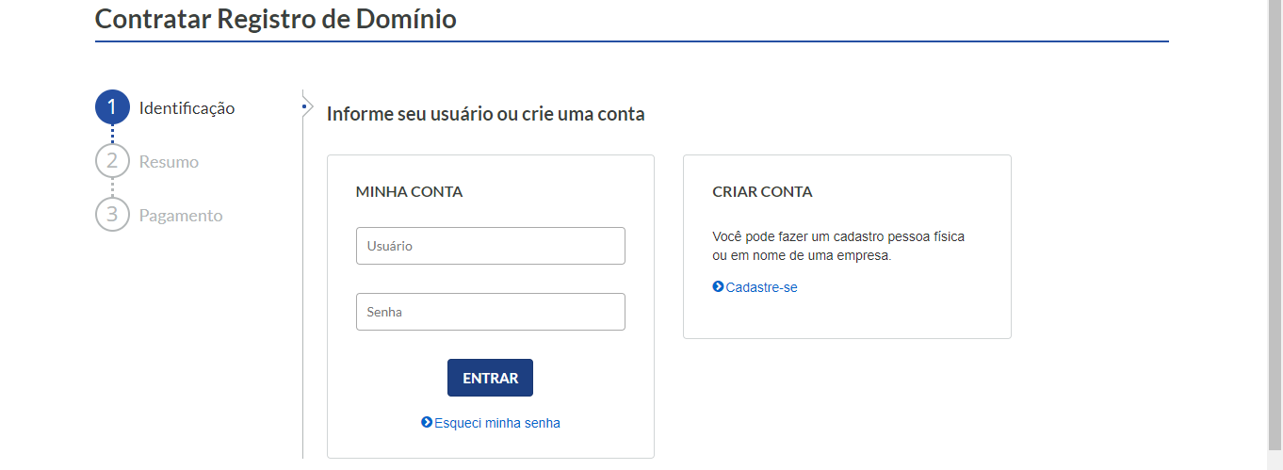Click the CRIAR CONTA heading
The image size is (1283, 470).
762,191
